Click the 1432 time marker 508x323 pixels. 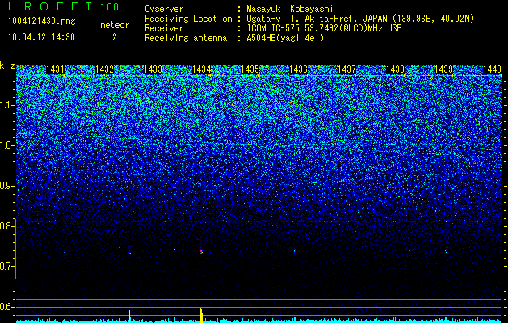(x=104, y=69)
